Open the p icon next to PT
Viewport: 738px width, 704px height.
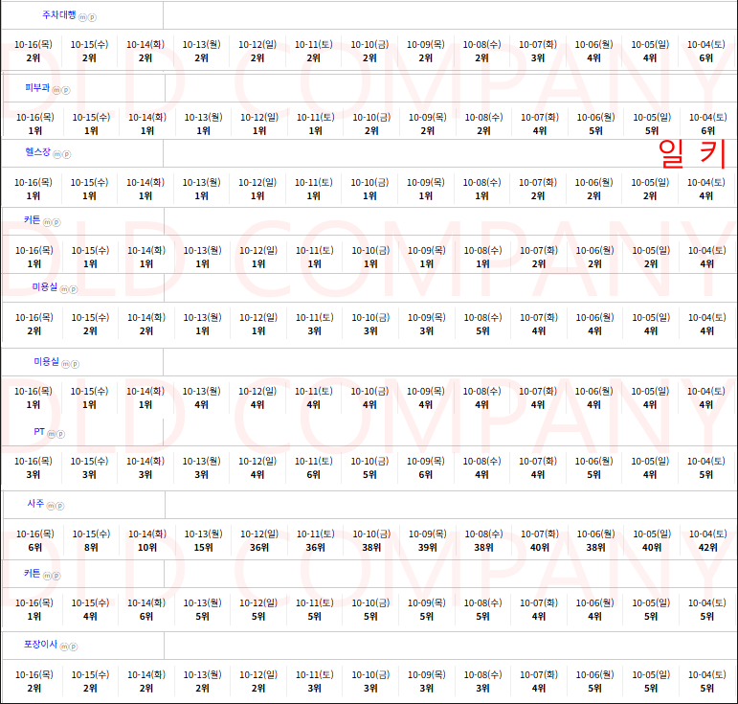(60, 434)
